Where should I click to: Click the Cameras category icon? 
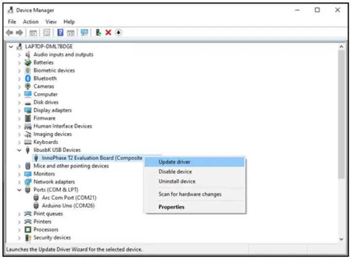click(x=28, y=86)
